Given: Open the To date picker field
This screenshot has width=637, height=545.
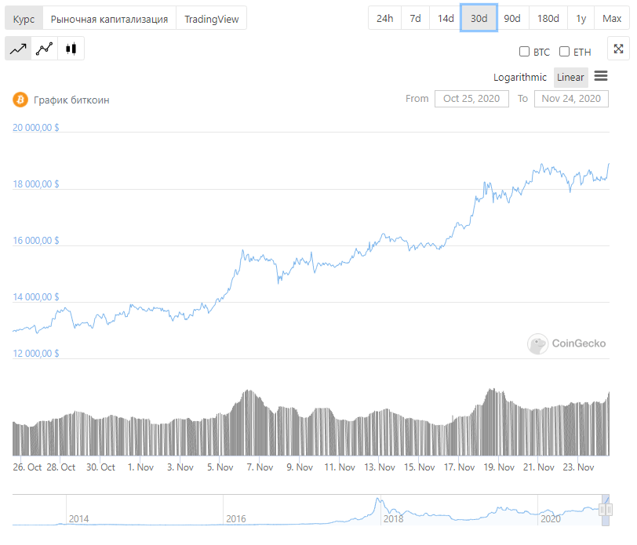Looking at the screenshot, I should pos(570,99).
